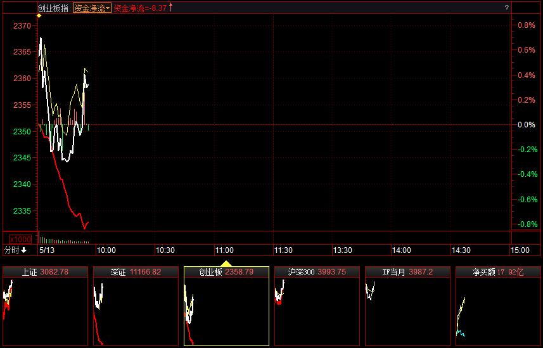Click the 创业板 2358.79 panel header
The width and height of the screenshot is (543, 348).
(x=227, y=272)
